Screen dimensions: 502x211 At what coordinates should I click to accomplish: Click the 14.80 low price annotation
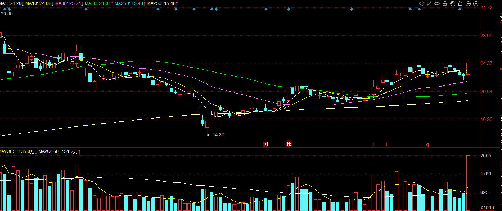218,135
